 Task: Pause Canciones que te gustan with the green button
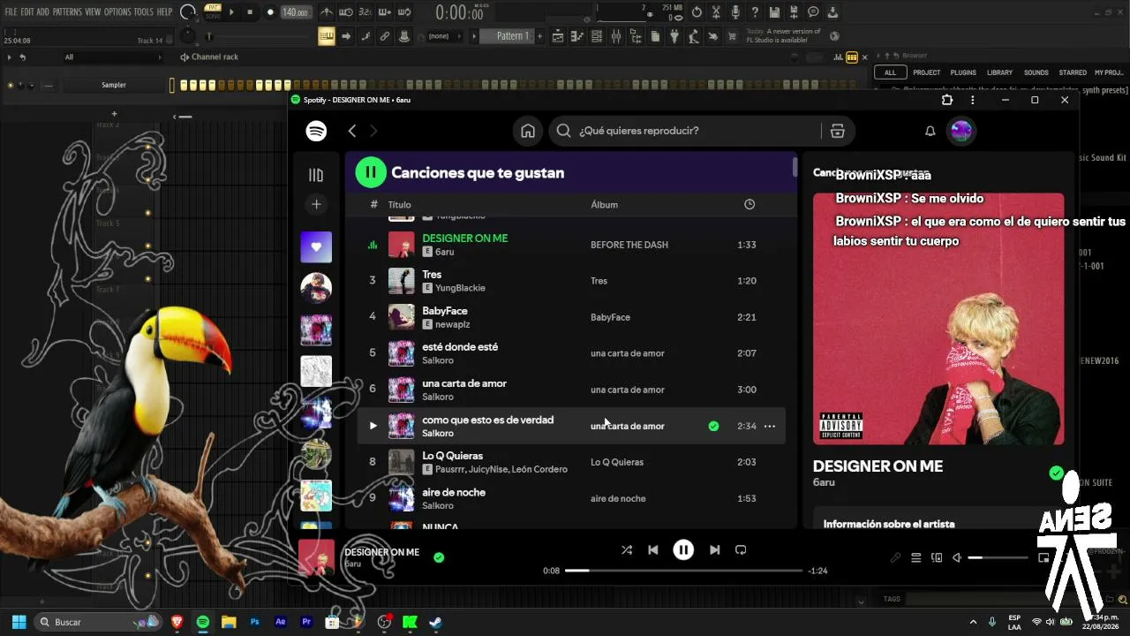click(371, 172)
